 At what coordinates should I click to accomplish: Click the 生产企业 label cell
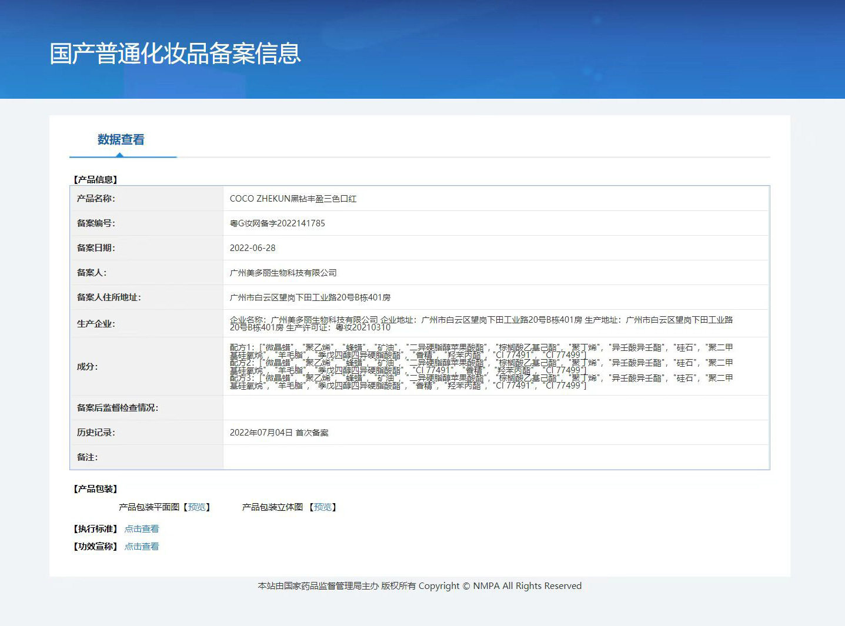[146, 323]
